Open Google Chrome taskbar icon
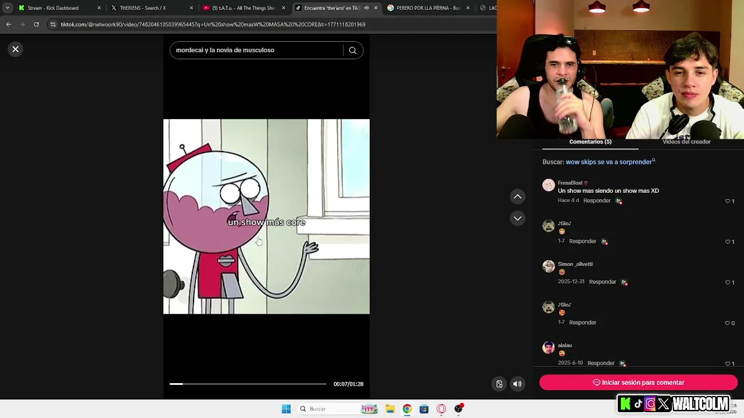Screen dimensions: 744x418 (x=407, y=409)
